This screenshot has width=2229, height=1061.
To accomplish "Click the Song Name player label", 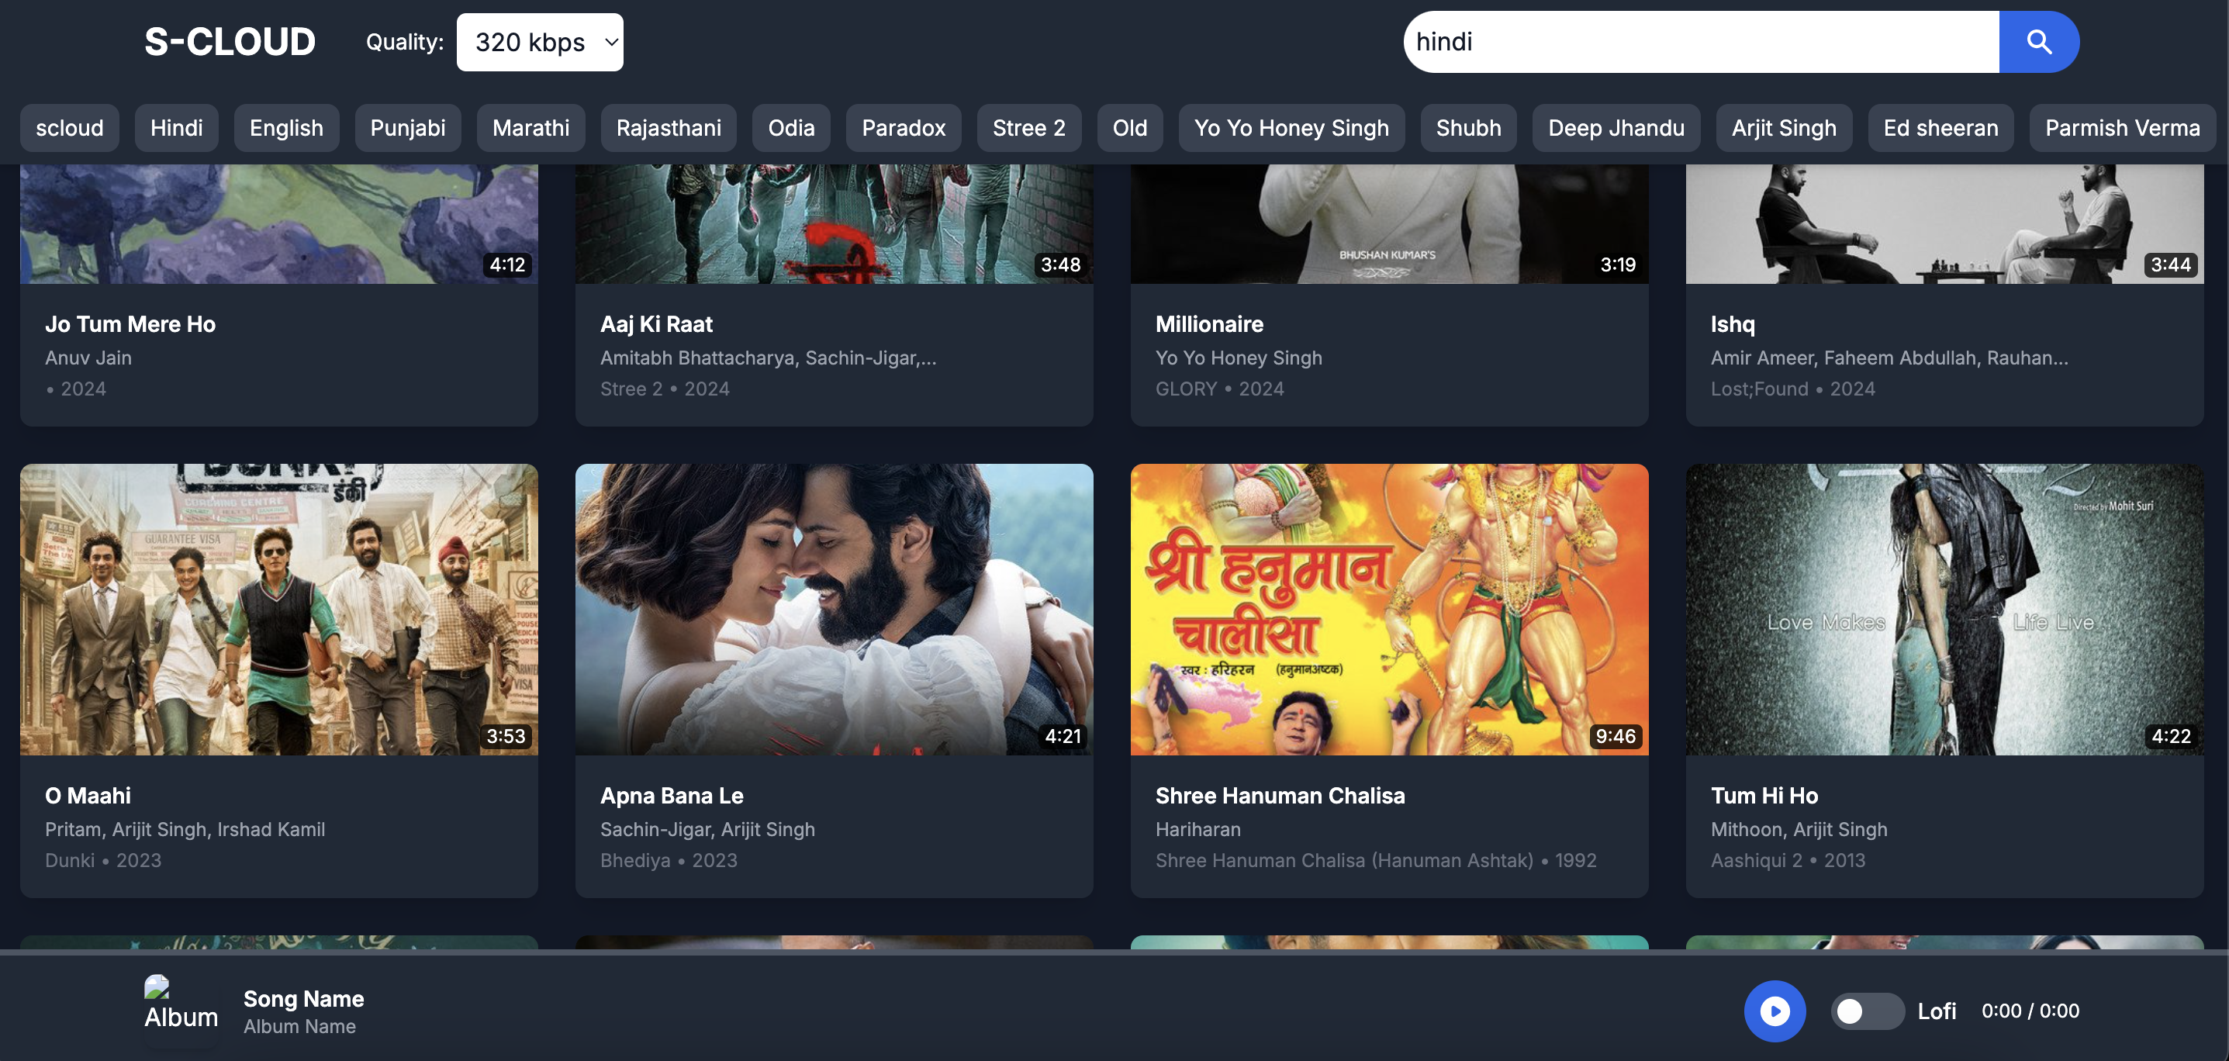I will click(x=304, y=999).
